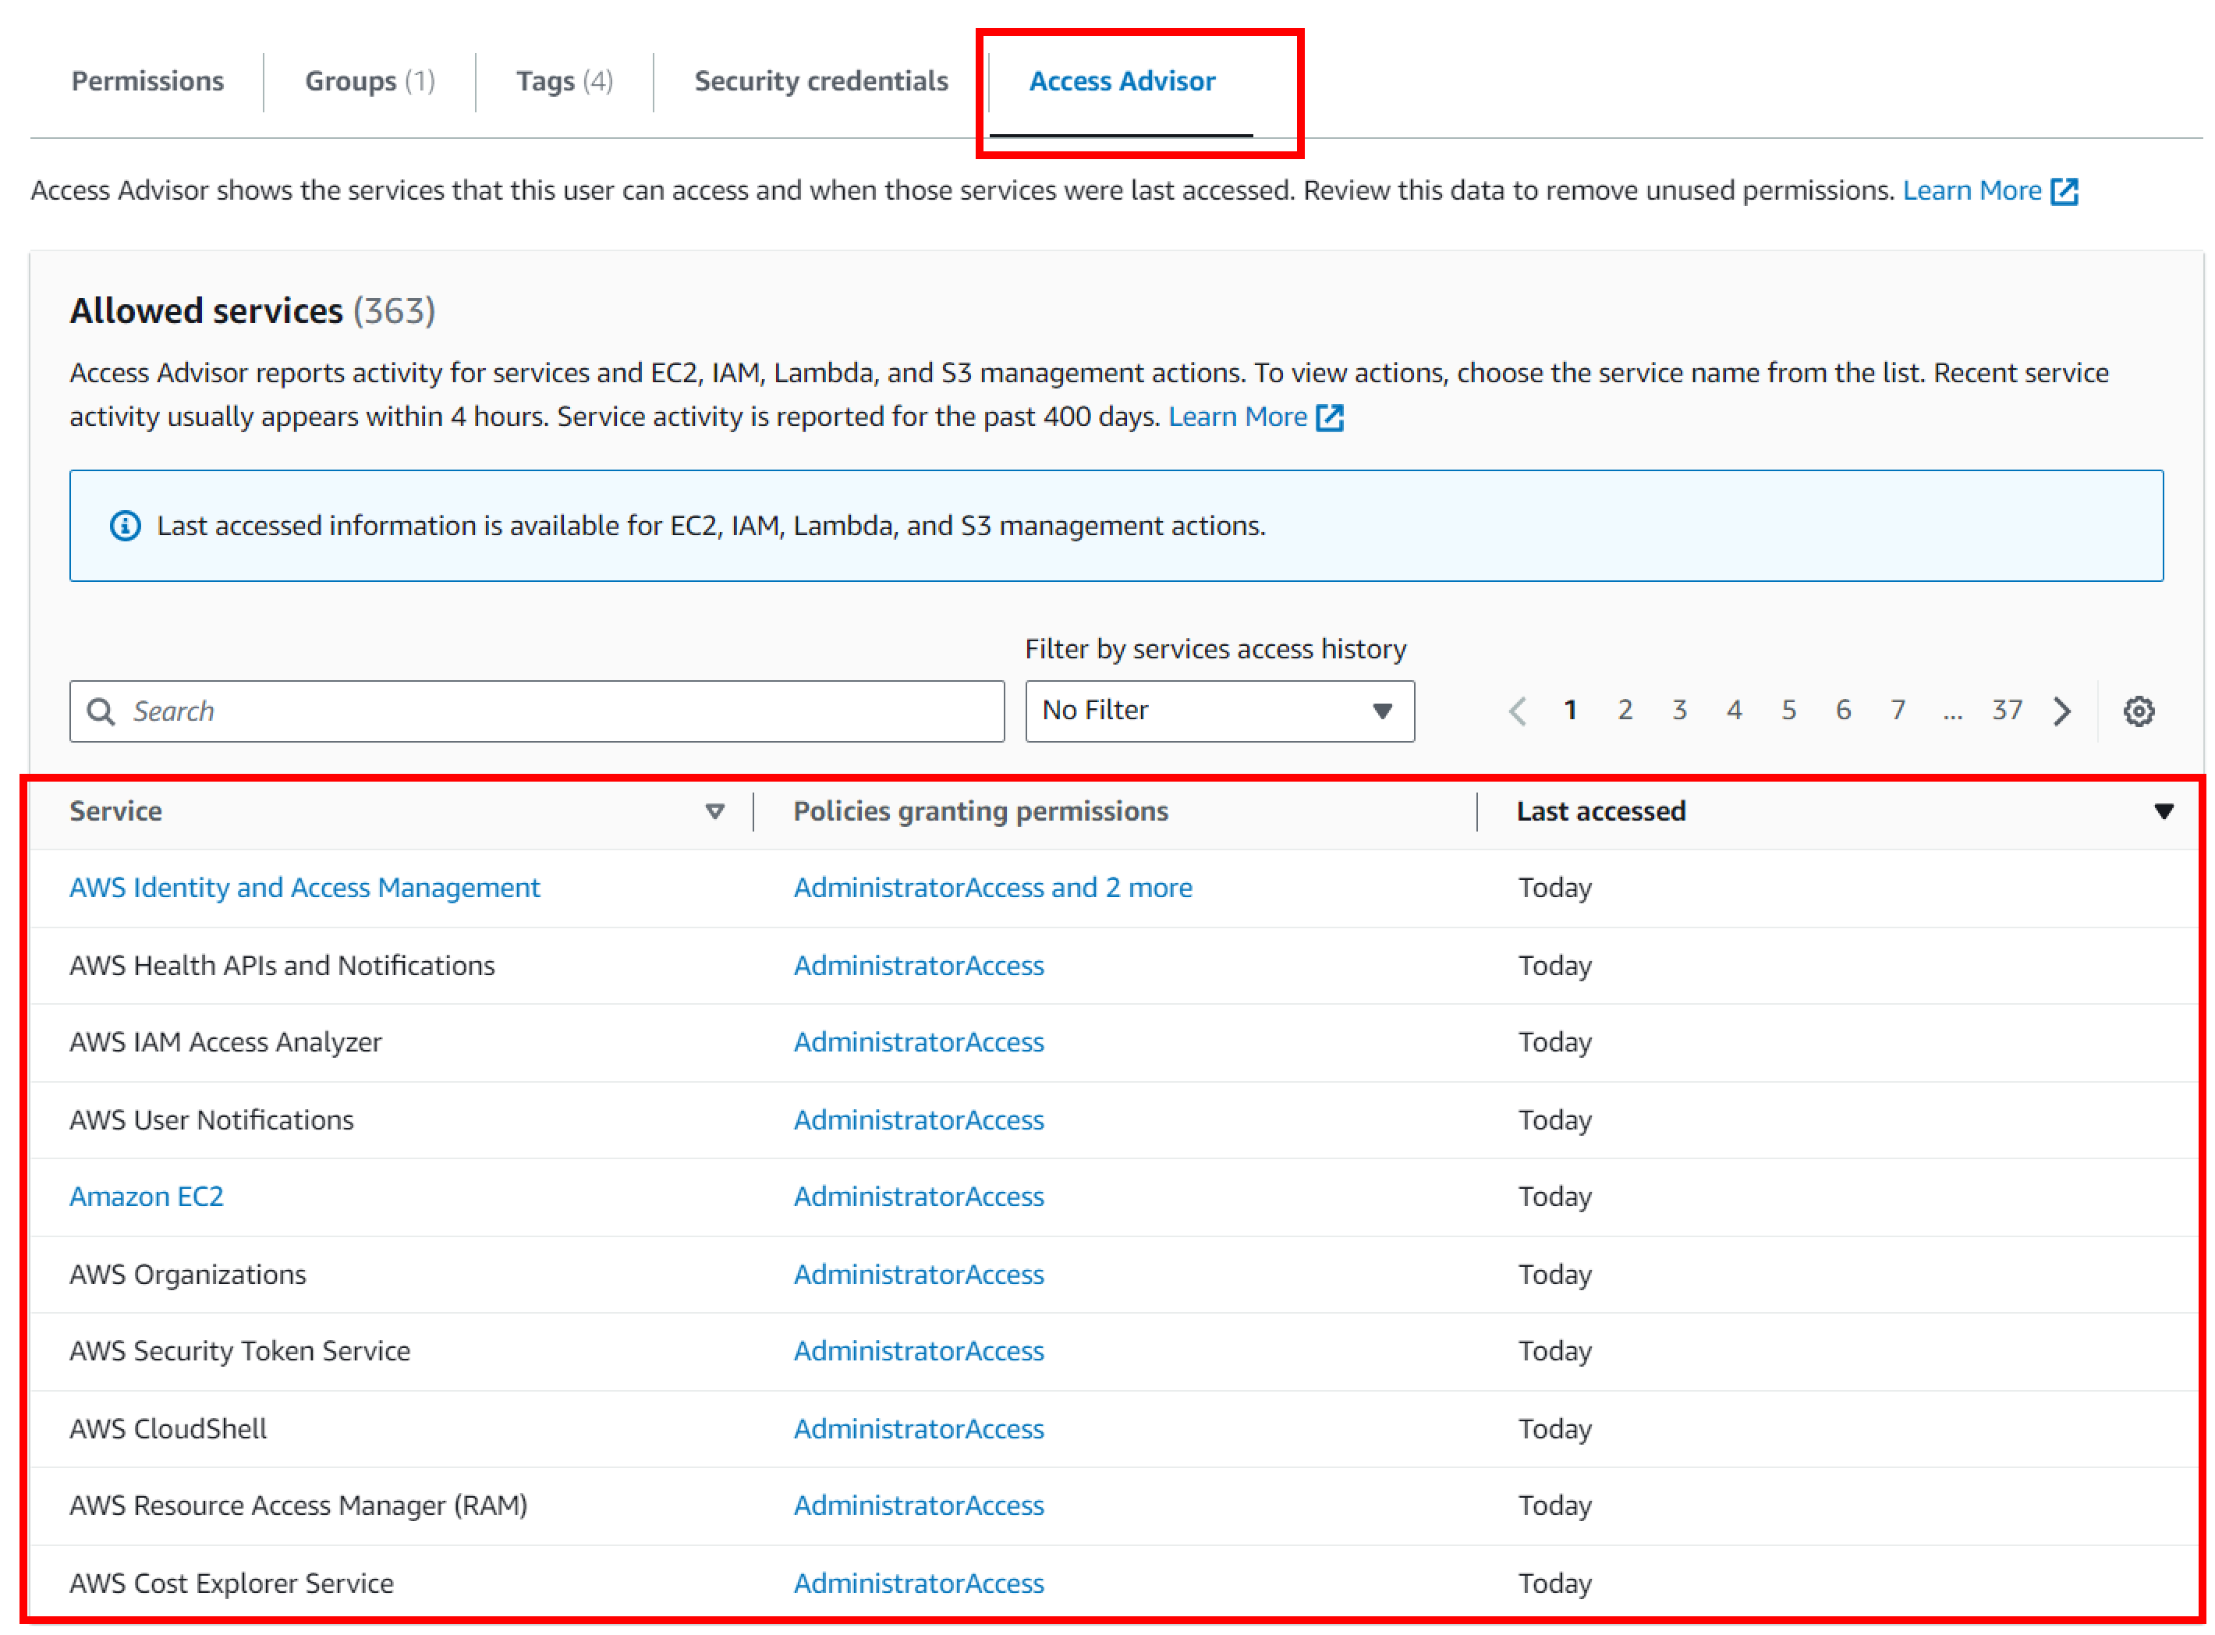Screen dimensions: 2215x1635
Task: Click previous page arrow in pagination
Action: tap(1518, 711)
